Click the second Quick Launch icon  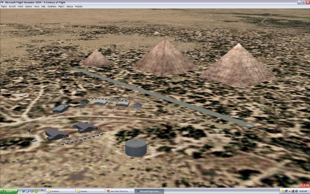[28, 191]
